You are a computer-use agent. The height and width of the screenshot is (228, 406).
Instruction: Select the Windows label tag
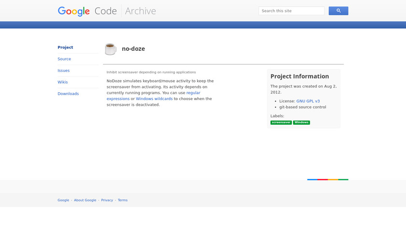point(301,123)
